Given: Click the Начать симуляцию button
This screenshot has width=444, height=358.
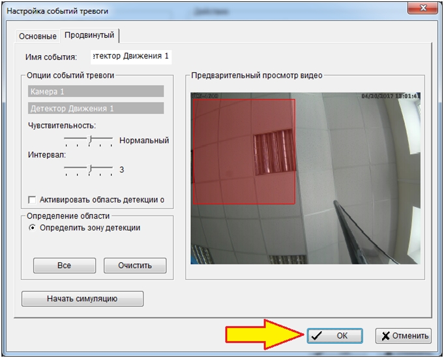Looking at the screenshot, I should [82, 299].
